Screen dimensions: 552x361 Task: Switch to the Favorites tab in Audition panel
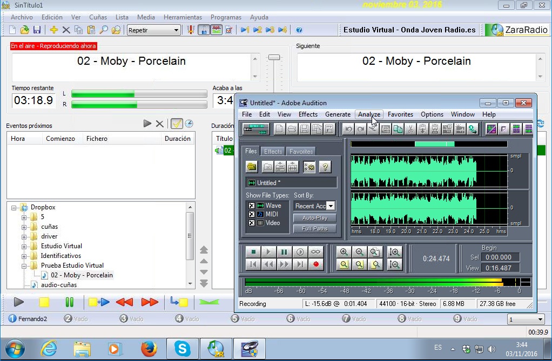coord(301,151)
